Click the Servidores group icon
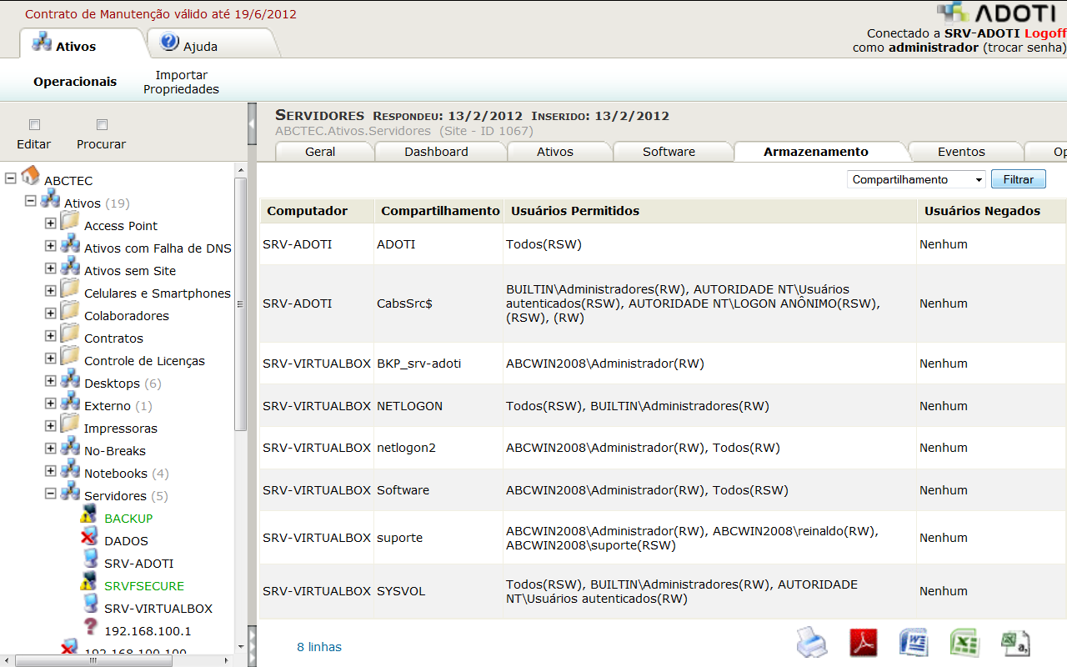Screen dimensions: 1067x667 click(71, 493)
